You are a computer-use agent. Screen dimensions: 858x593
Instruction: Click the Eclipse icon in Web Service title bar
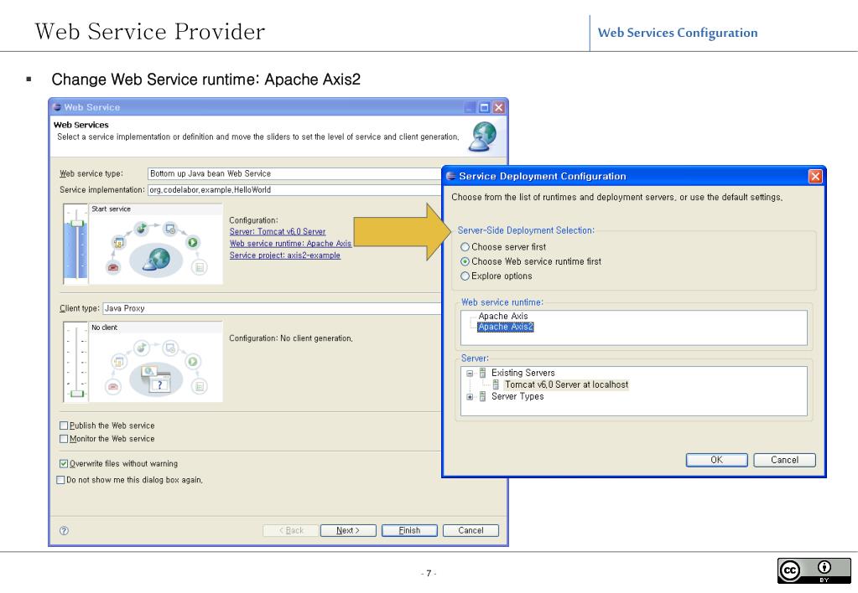click(x=57, y=108)
